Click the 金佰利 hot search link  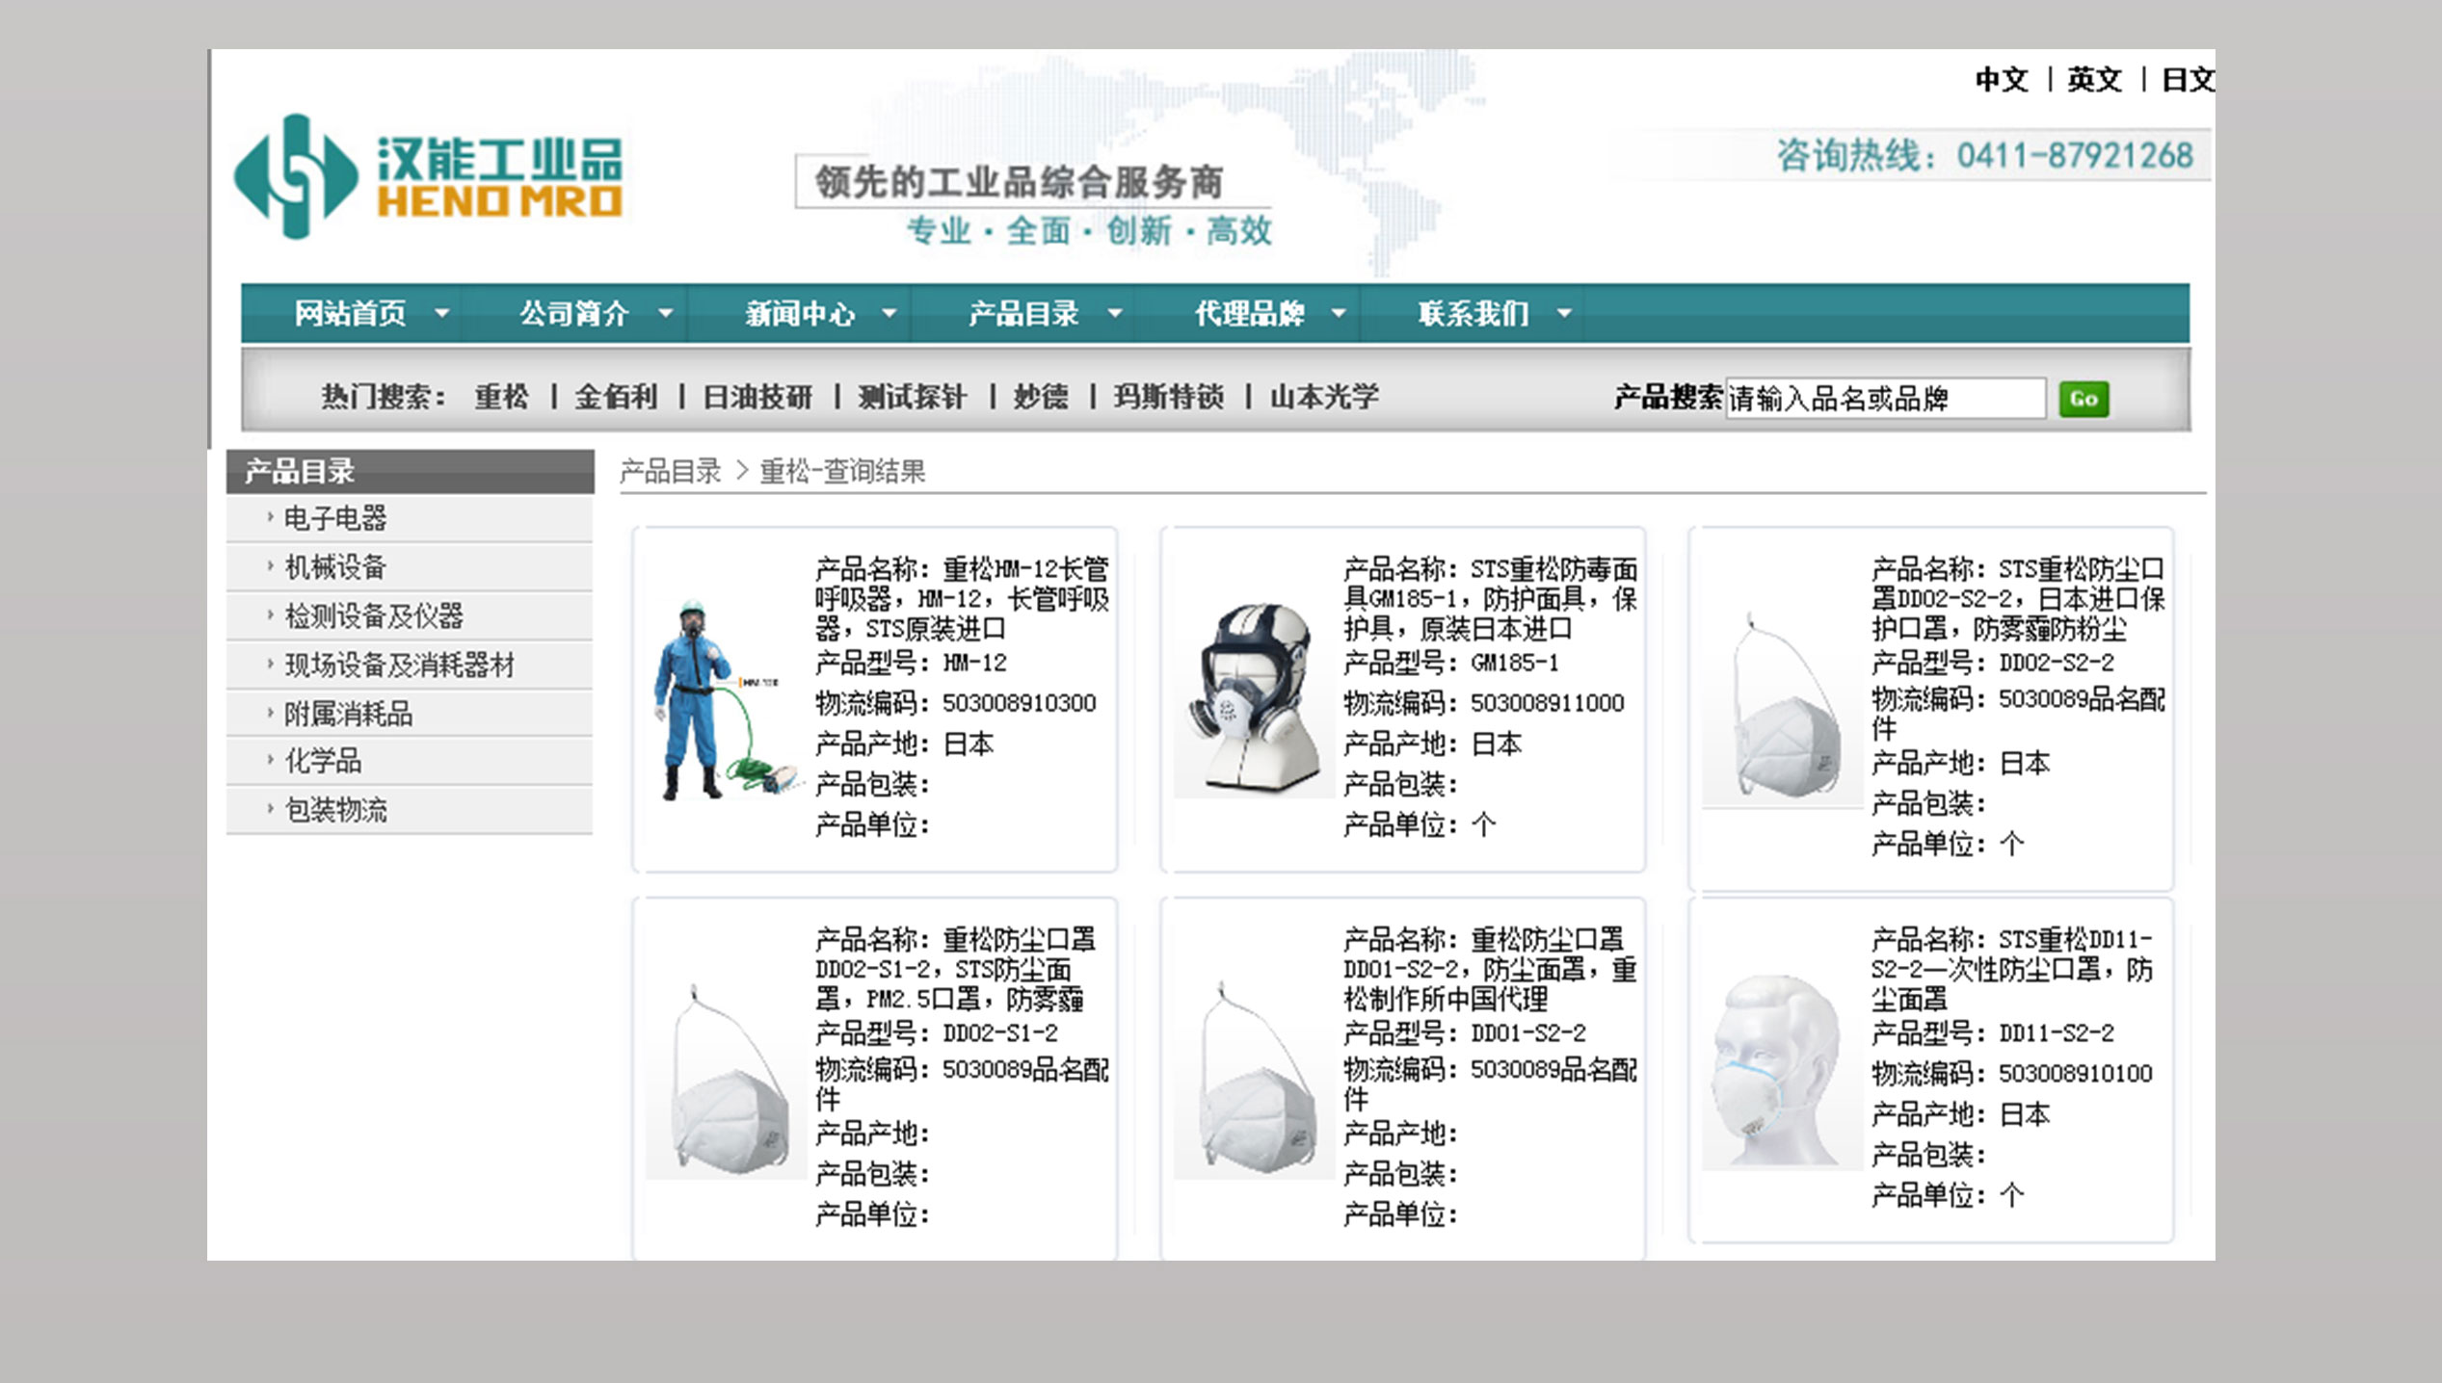[x=616, y=396]
